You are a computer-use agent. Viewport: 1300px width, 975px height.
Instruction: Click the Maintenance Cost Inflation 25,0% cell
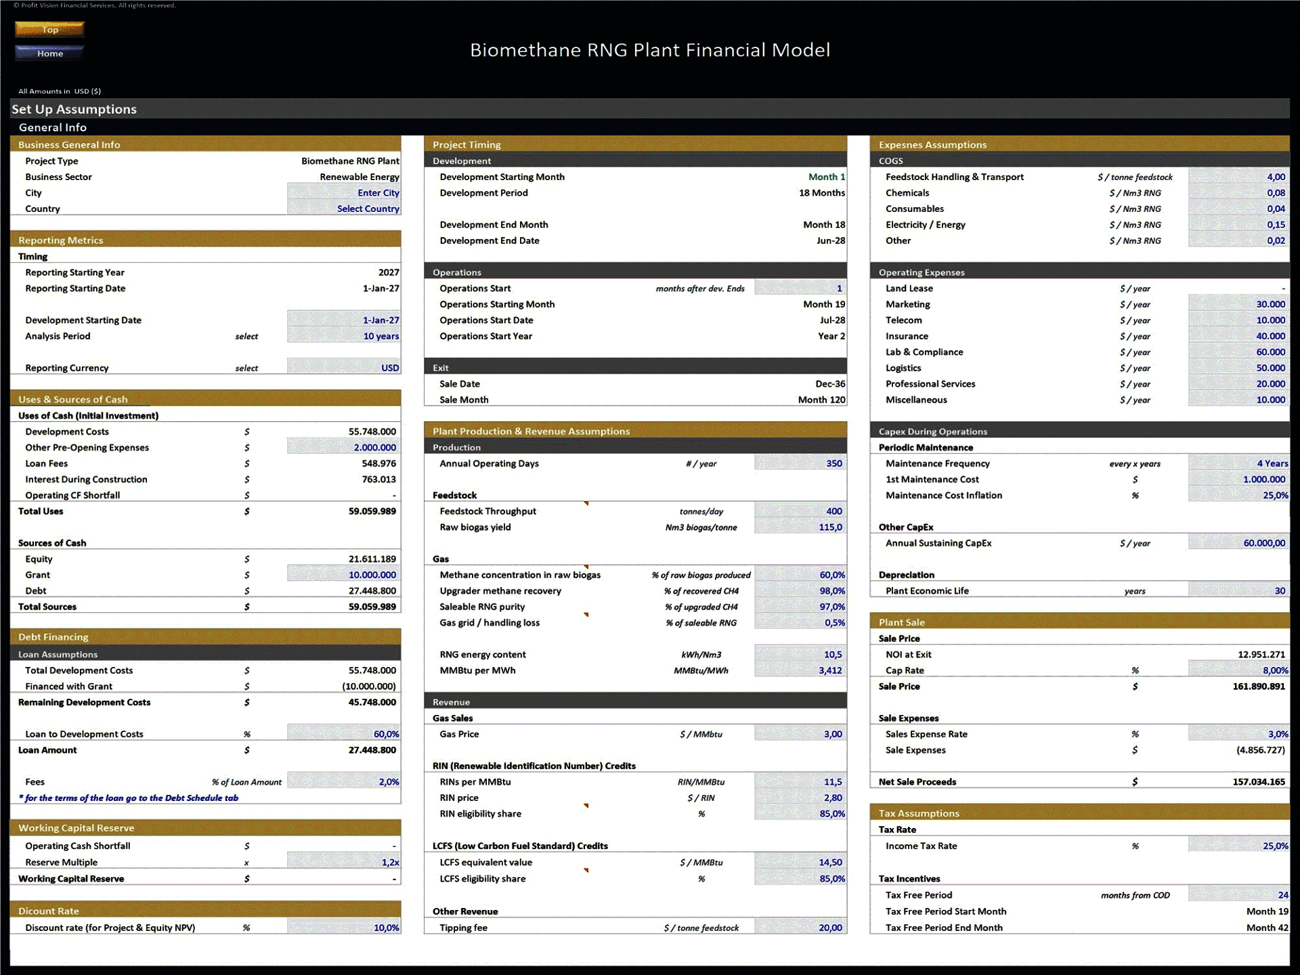(1238, 496)
